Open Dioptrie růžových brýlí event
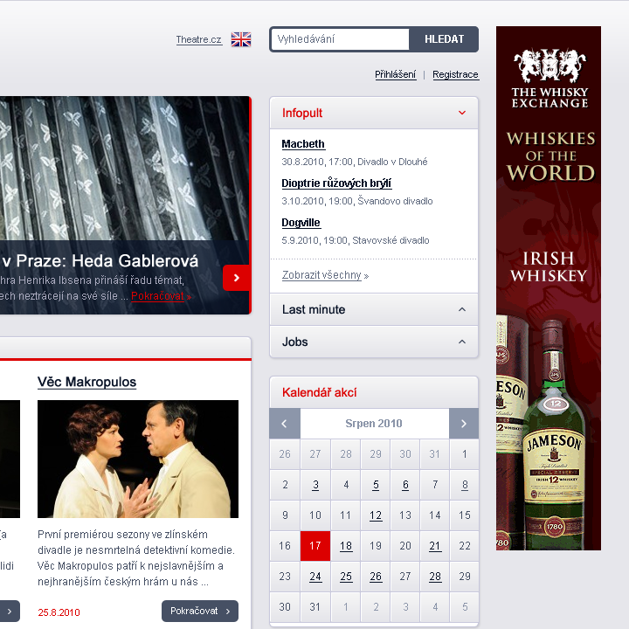629x629 pixels. [336, 183]
